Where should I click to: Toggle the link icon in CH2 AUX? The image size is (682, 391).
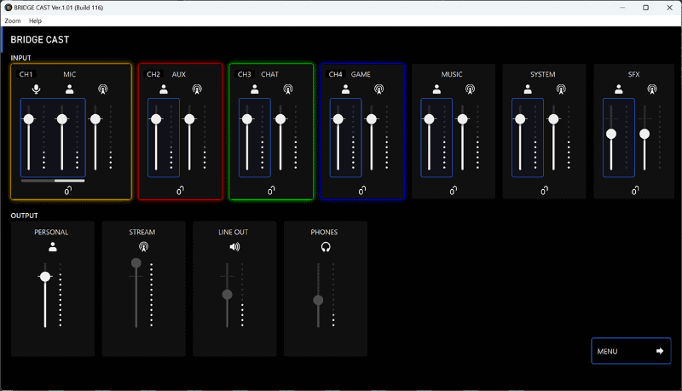point(180,190)
